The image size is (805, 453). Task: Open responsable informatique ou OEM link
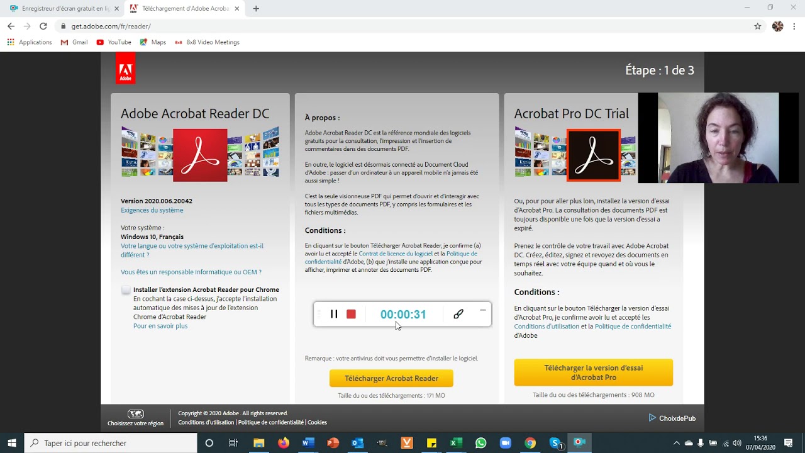click(191, 272)
